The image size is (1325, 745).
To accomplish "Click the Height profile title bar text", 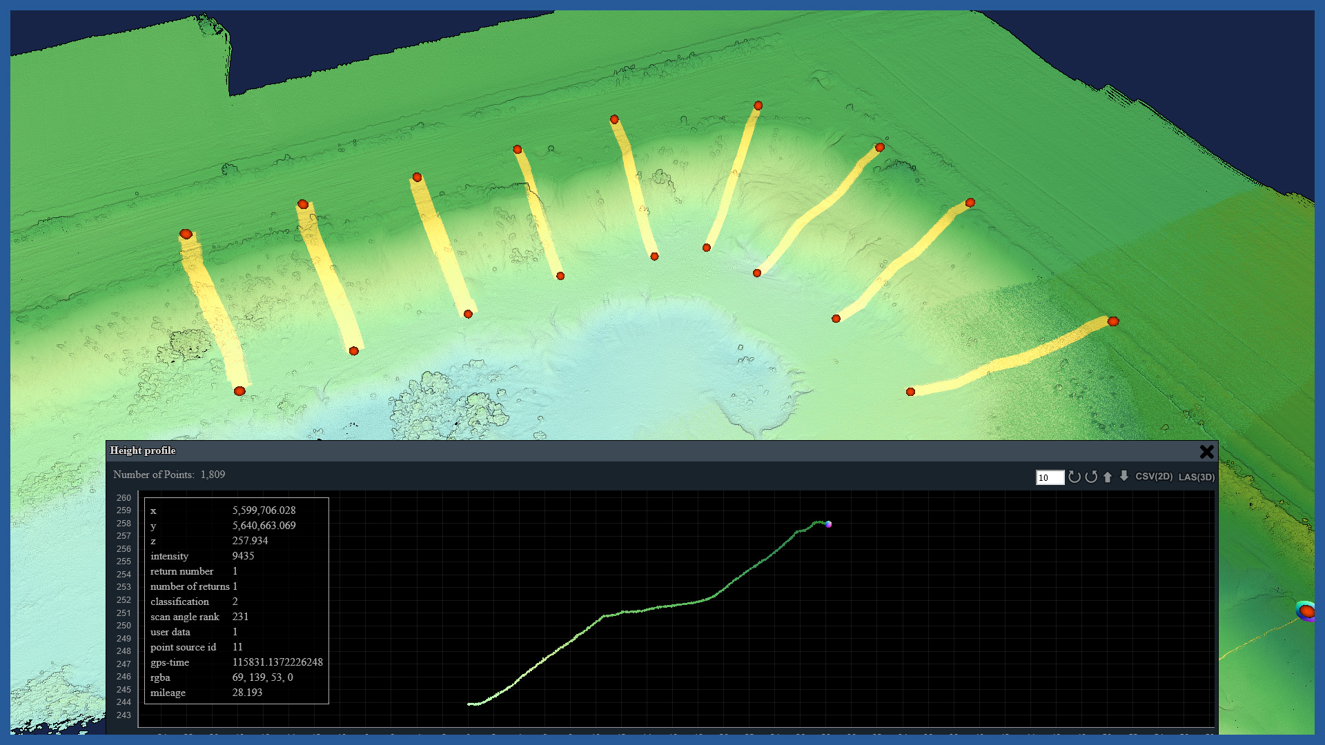I will (x=143, y=450).
